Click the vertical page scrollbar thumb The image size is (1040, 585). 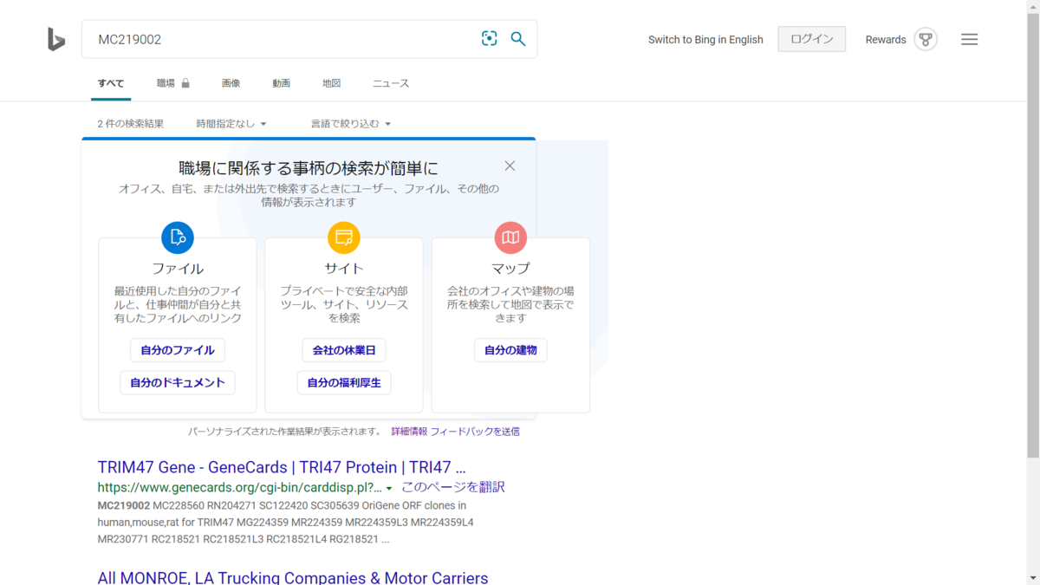(x=1033, y=234)
